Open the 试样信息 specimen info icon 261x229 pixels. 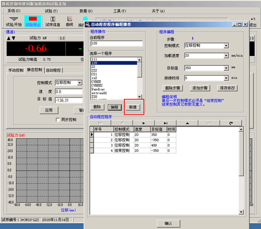coord(52,22)
